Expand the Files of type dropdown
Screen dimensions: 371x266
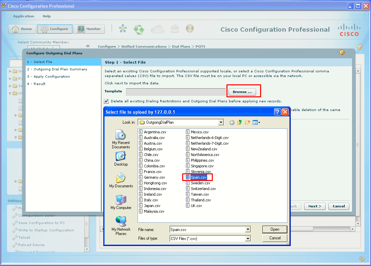[x=248, y=239]
